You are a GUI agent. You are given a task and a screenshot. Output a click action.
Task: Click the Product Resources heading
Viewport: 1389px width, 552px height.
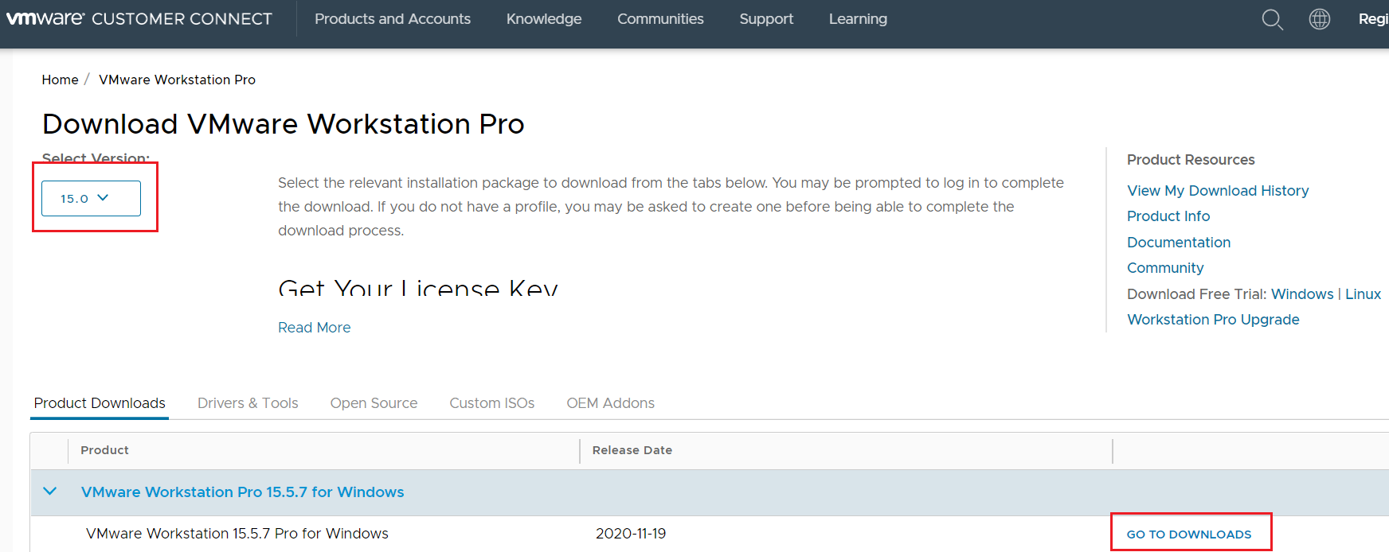(1191, 160)
